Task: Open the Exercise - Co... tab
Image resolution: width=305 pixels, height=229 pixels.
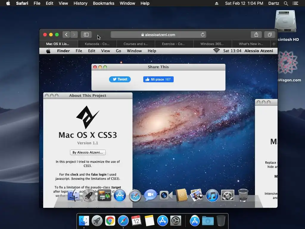Action: coord(173,44)
